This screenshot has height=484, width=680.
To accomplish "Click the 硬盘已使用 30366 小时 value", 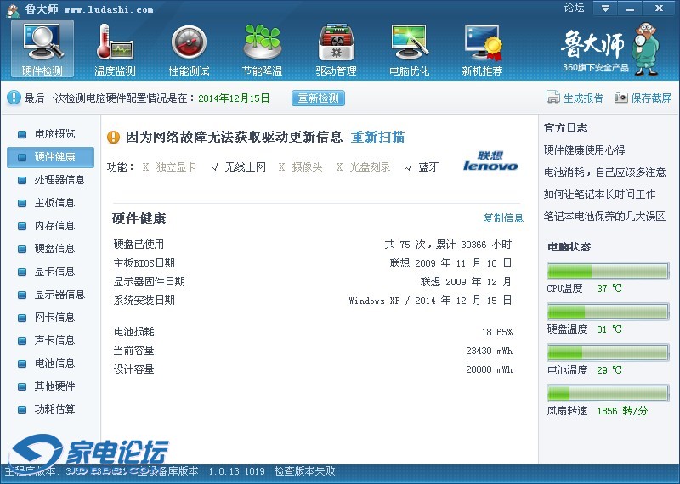I will pos(448,245).
